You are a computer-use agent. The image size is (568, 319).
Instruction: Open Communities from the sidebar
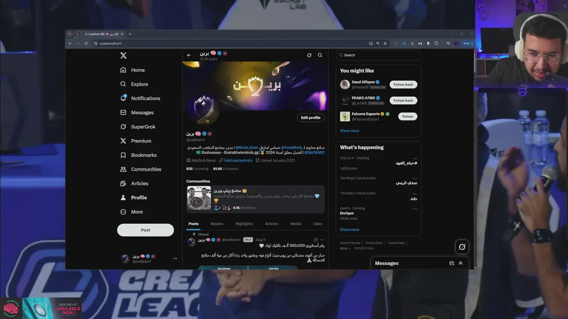pyautogui.click(x=140, y=169)
